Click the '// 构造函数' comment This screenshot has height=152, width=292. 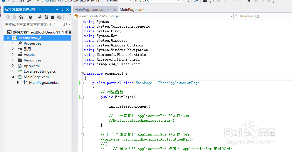click(x=112, y=92)
